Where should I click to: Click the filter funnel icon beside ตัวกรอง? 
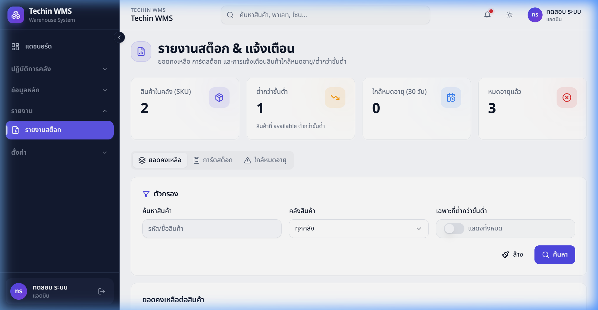[146, 194]
